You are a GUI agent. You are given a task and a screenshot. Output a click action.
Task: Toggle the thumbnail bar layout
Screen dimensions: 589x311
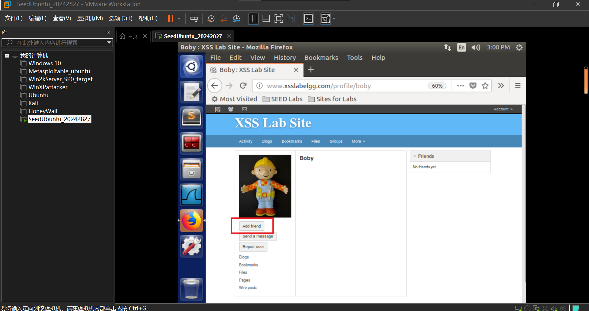[x=266, y=19]
